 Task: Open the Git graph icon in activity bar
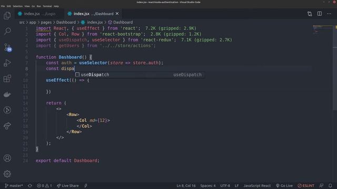click(x=7, y=110)
